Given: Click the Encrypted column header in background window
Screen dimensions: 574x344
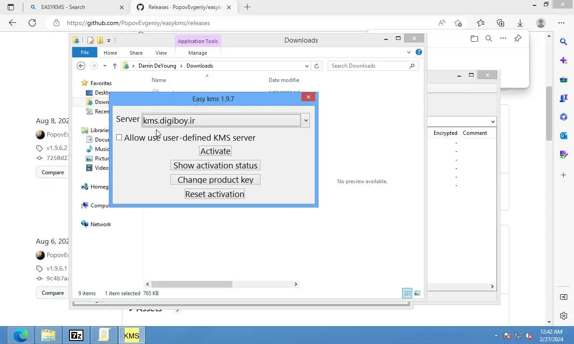Looking at the screenshot, I should (x=445, y=133).
